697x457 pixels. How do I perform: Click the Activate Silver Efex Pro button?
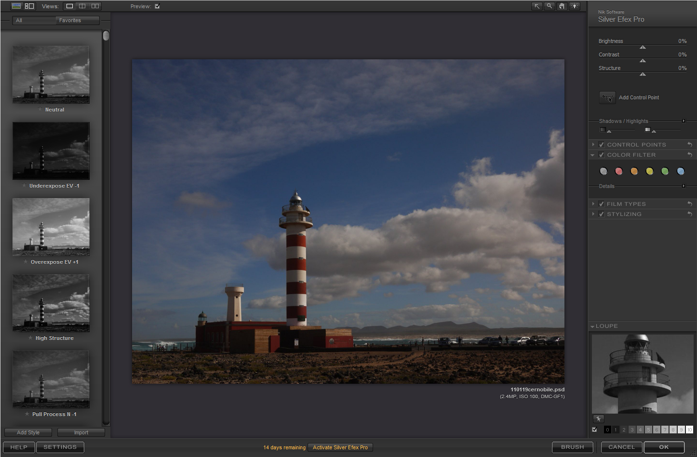[x=340, y=447]
